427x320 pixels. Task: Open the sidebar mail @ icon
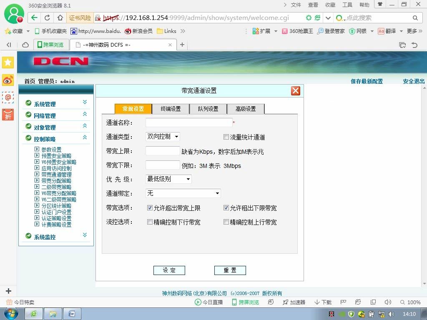coord(8,97)
